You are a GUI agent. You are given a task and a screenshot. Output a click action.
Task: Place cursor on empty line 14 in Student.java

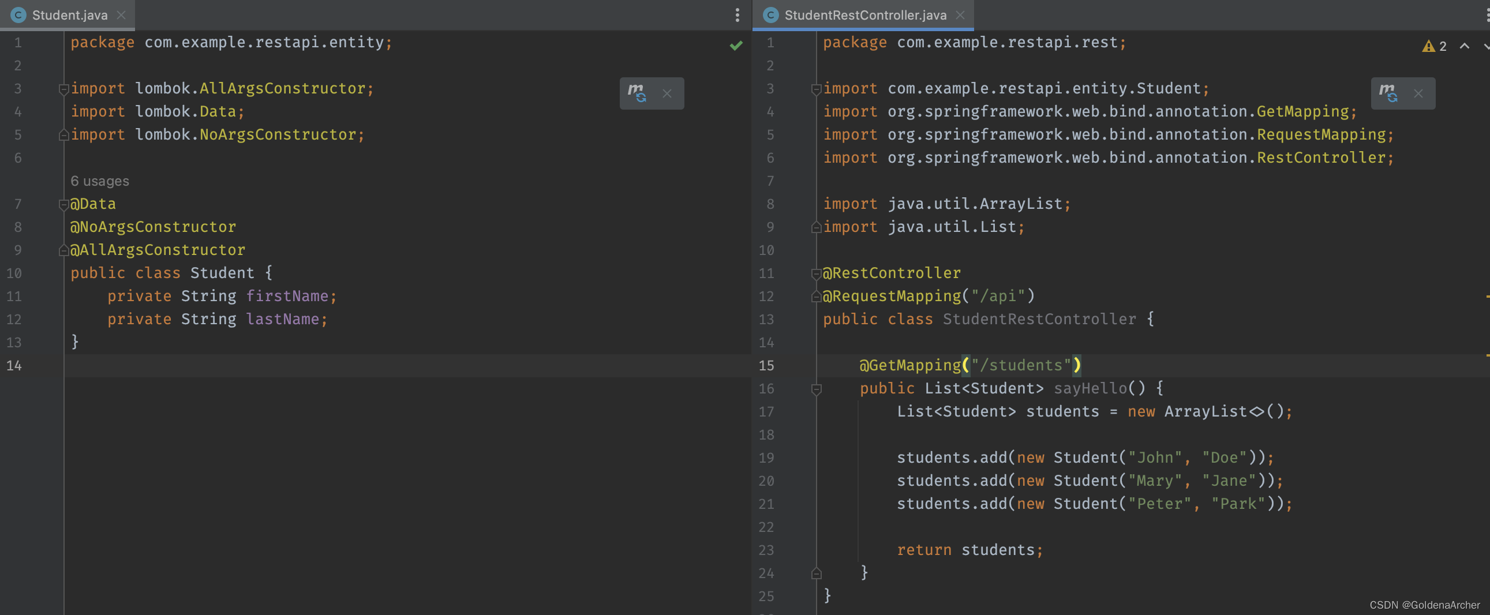pyautogui.click(x=407, y=365)
